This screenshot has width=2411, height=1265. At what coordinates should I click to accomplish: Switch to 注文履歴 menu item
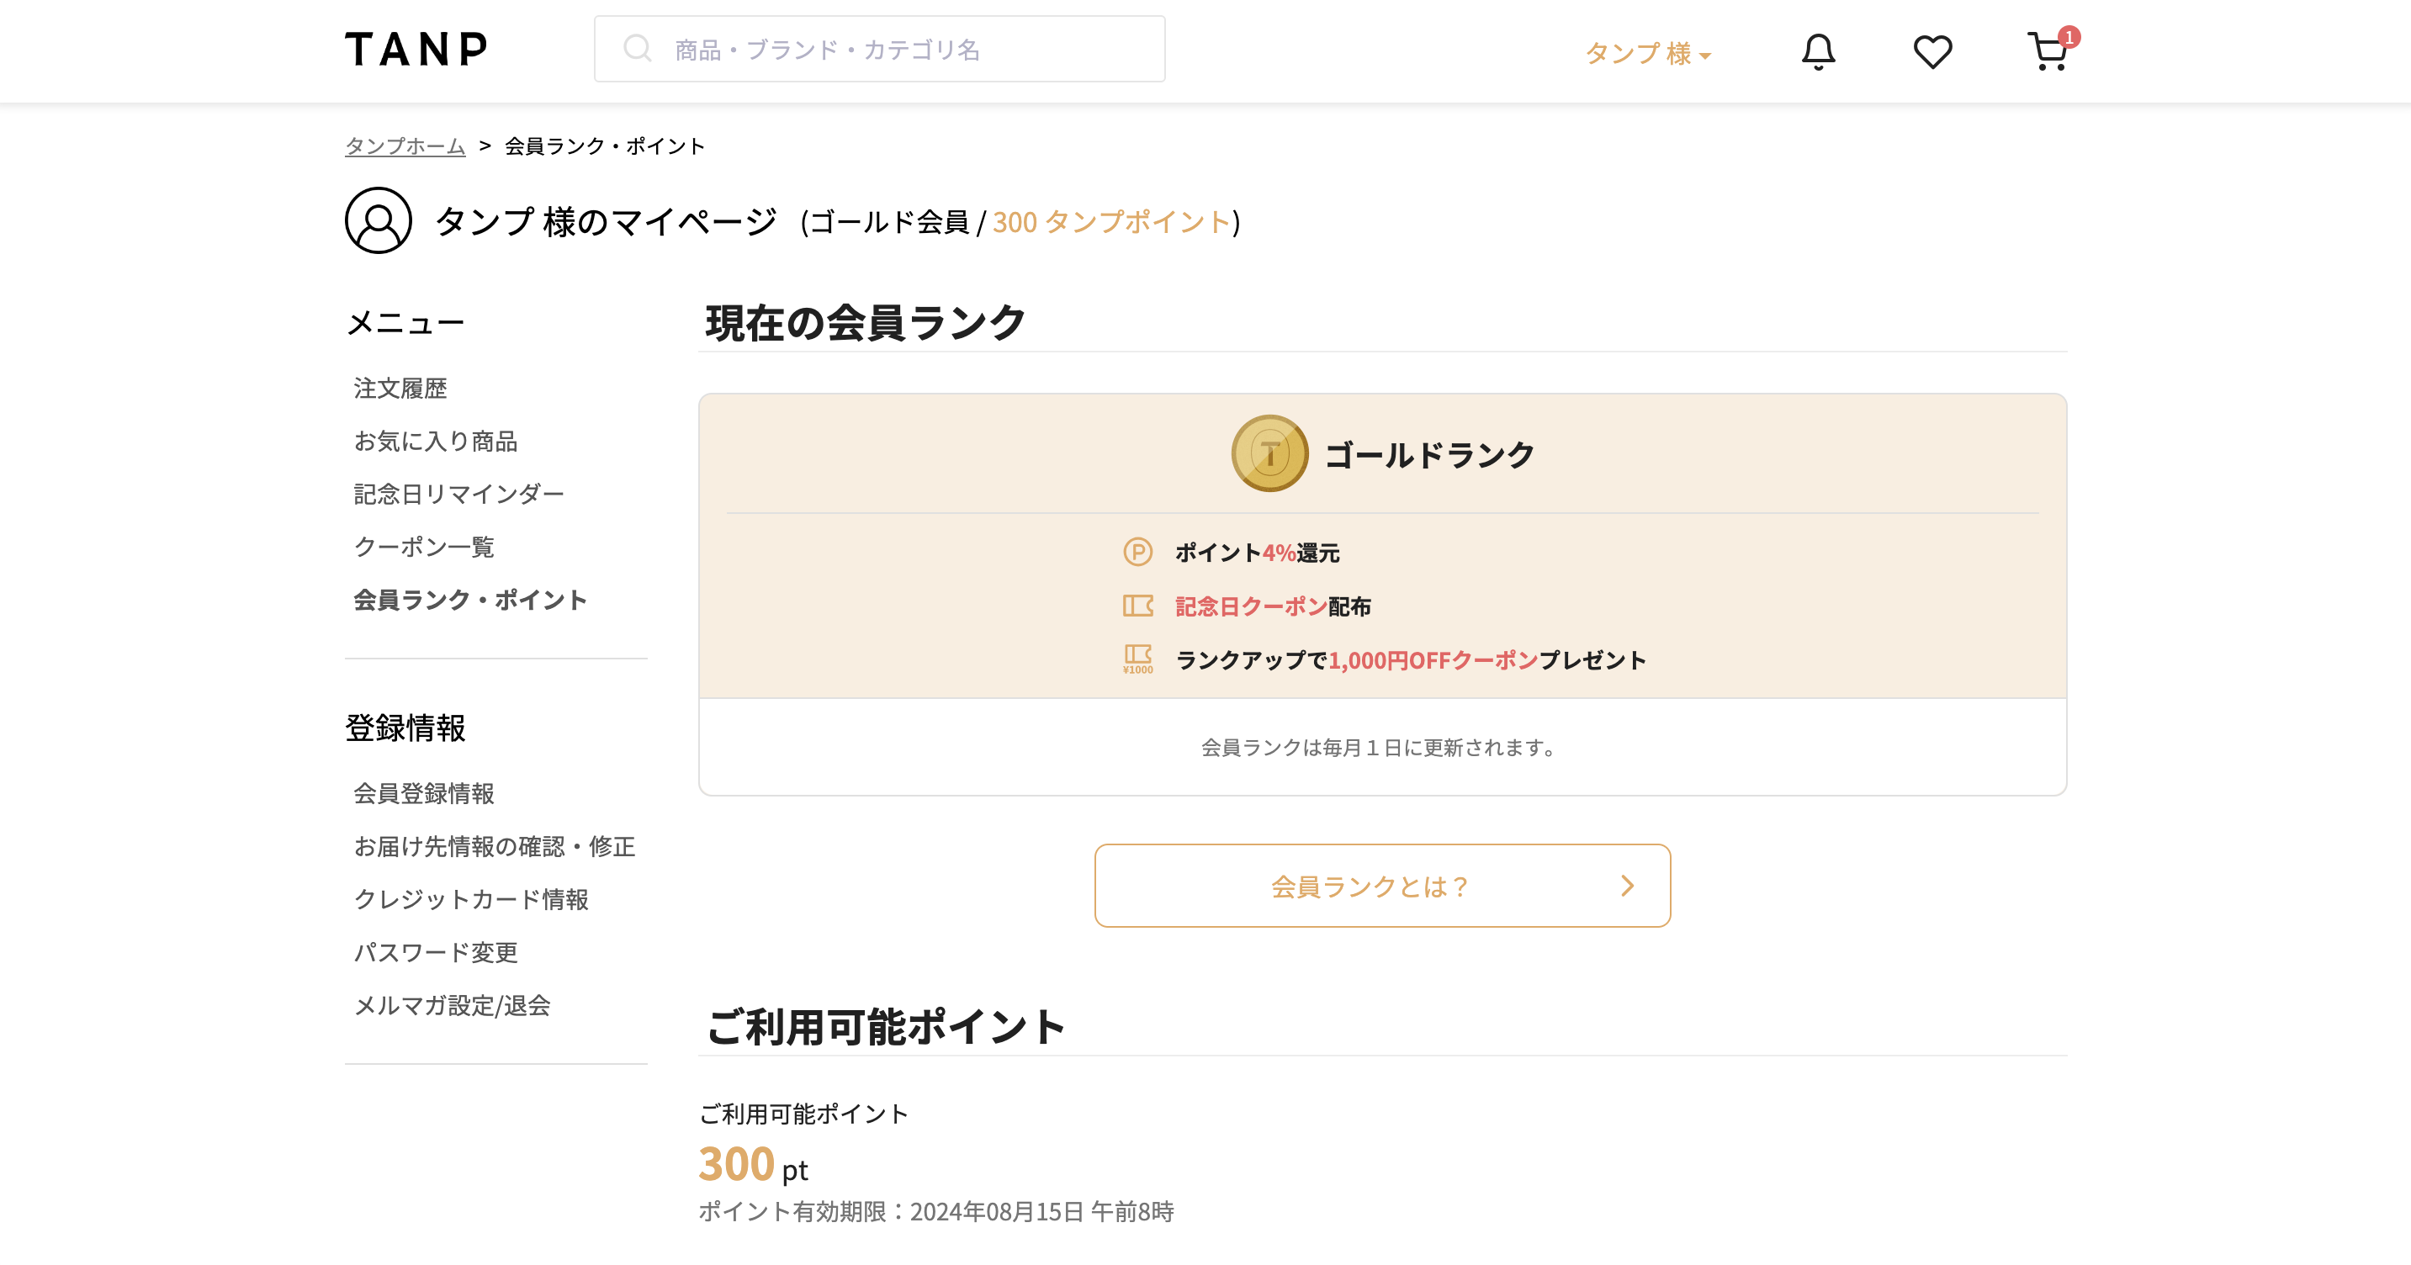point(400,388)
